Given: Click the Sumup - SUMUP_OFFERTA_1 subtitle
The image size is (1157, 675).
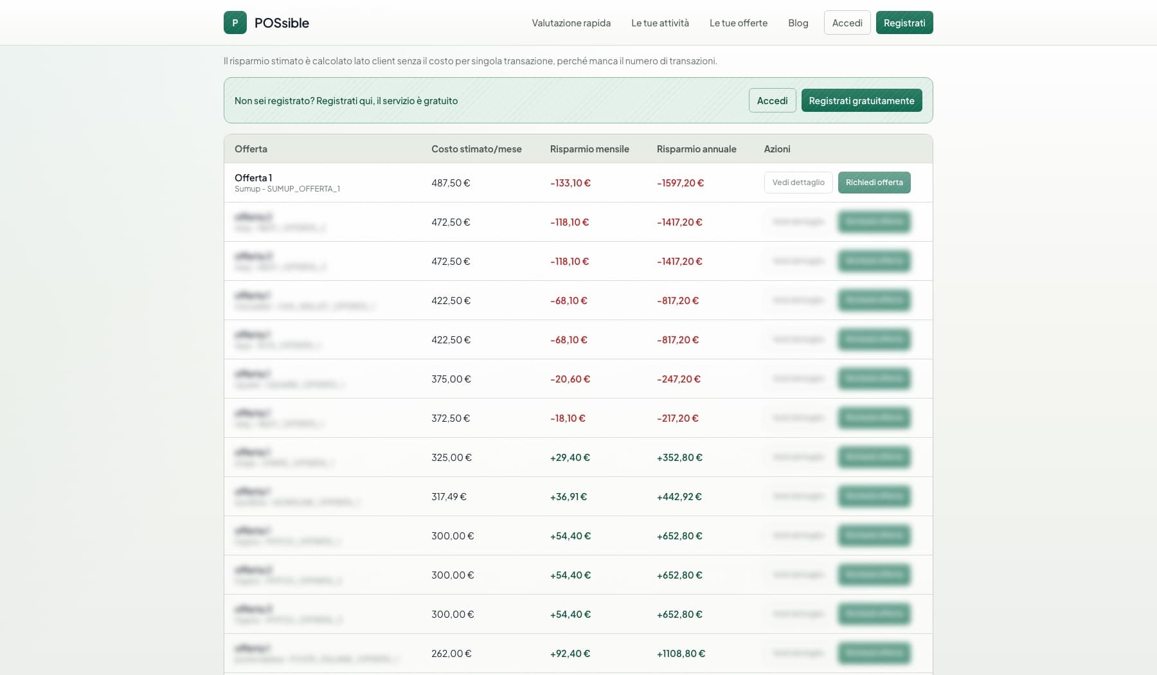Looking at the screenshot, I should point(287,189).
